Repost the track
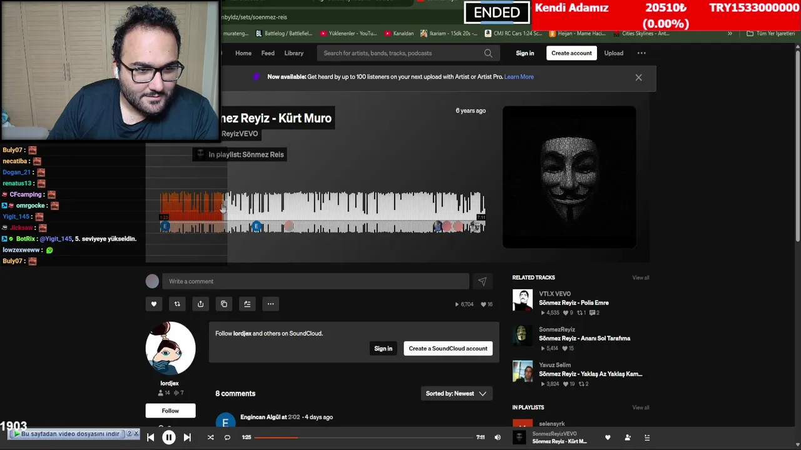Viewport: 801px width, 450px height. pos(177,304)
